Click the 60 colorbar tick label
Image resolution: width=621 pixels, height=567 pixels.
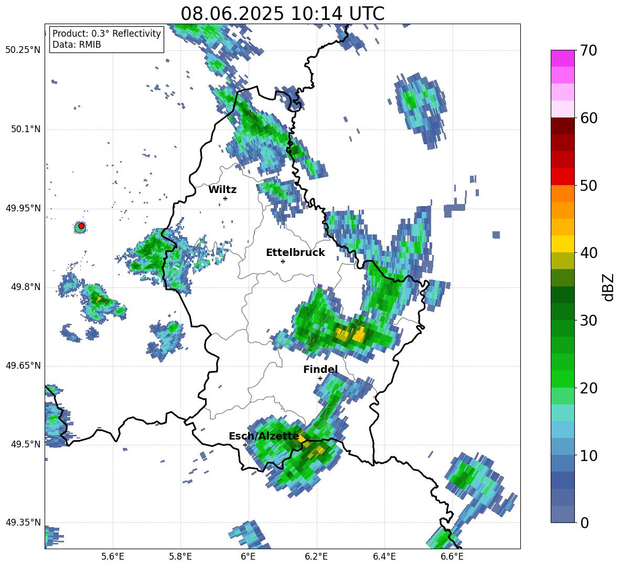[588, 118]
